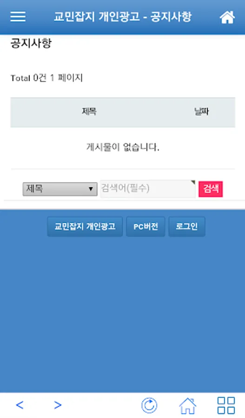
Task: Click the small triangle marker in search field corner
Action: (193, 183)
